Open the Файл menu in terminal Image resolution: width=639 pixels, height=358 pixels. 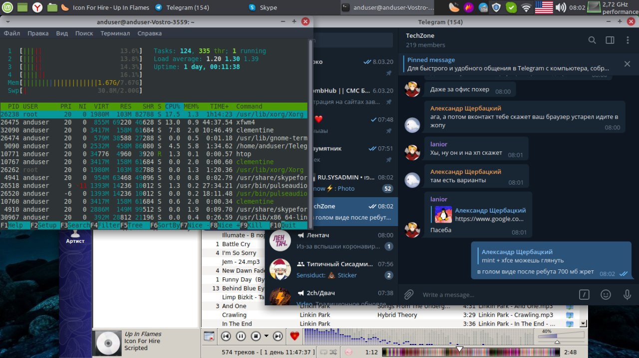click(x=12, y=33)
